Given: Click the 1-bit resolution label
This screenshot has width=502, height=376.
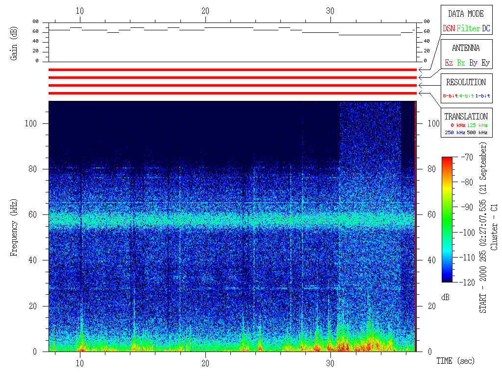Looking at the screenshot, I should (x=483, y=96).
